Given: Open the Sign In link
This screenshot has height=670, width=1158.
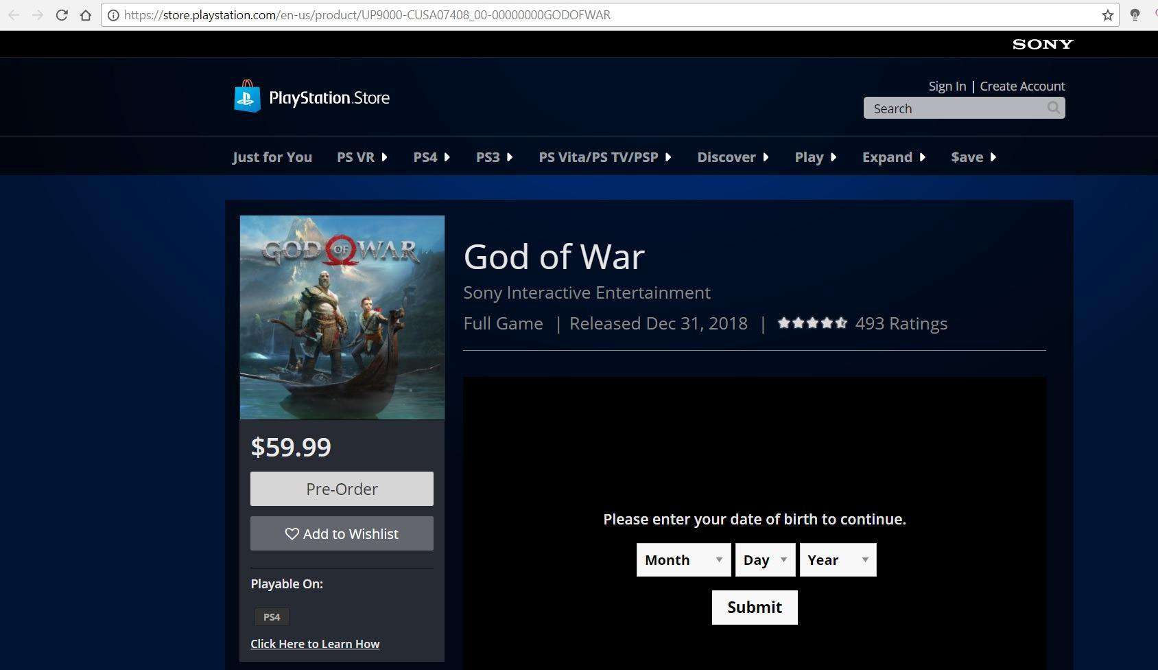Looking at the screenshot, I should pos(947,86).
